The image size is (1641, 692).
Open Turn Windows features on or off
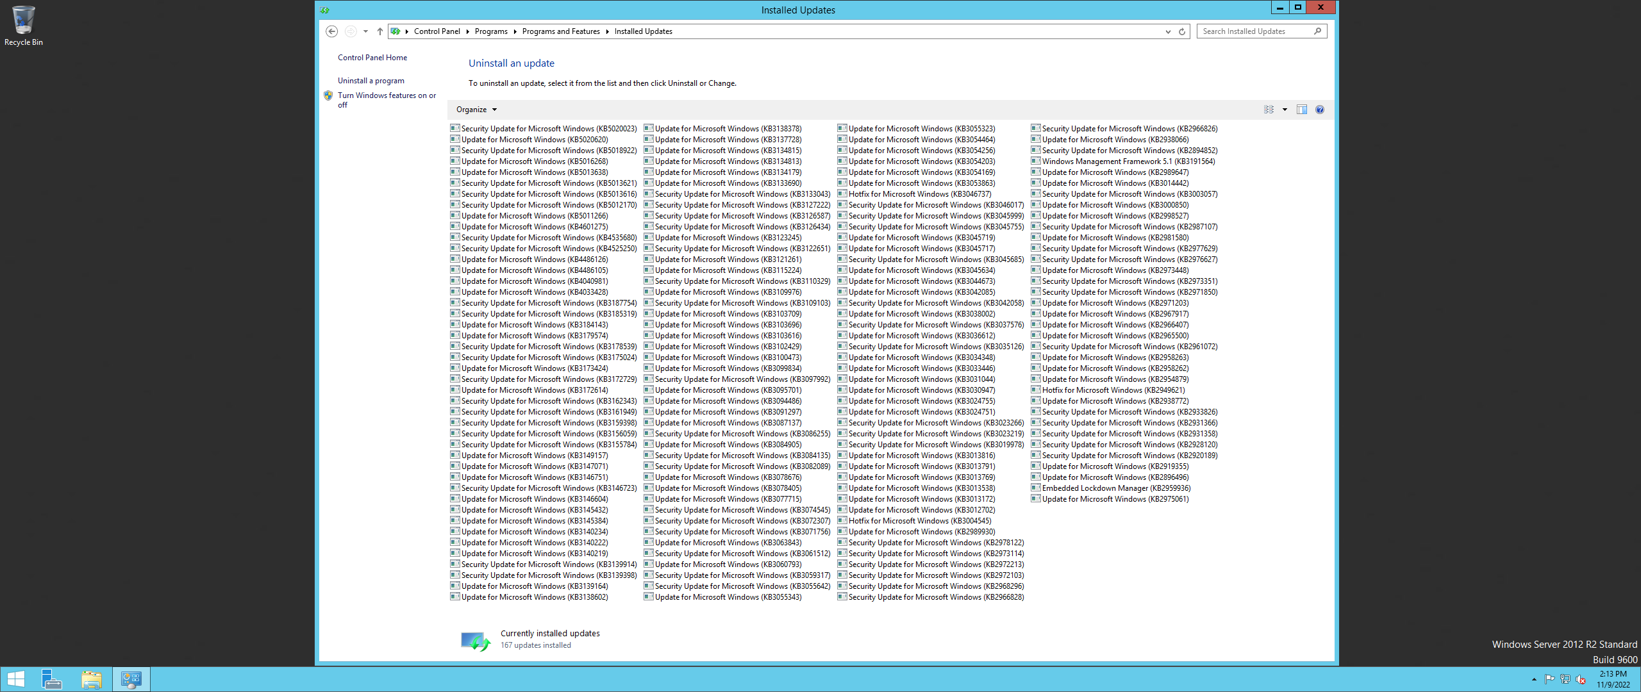(387, 100)
